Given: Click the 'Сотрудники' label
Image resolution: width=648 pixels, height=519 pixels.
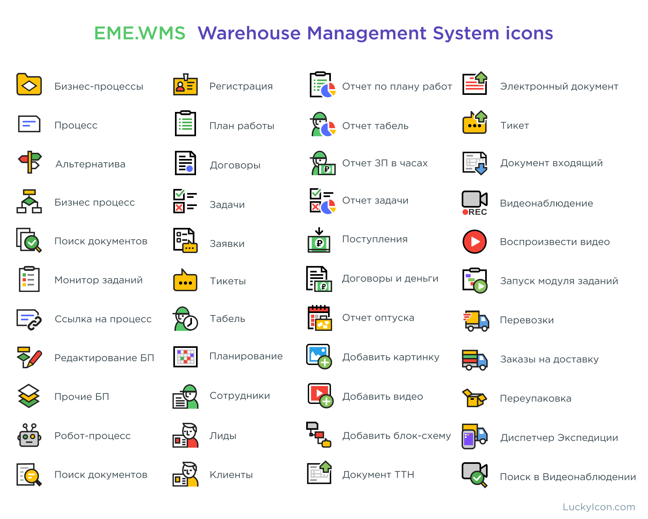Looking at the screenshot, I should tap(240, 396).
